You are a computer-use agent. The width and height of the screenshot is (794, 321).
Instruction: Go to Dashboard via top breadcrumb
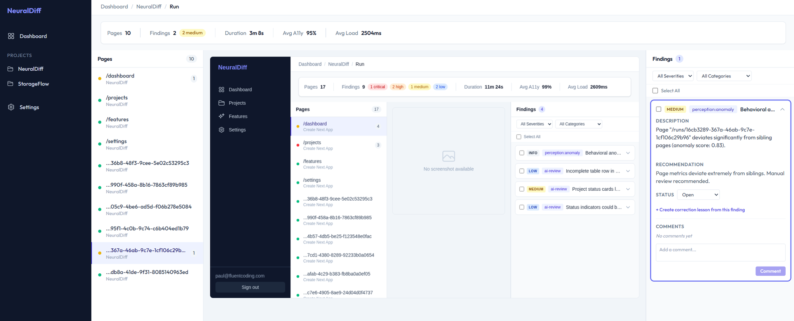click(114, 7)
